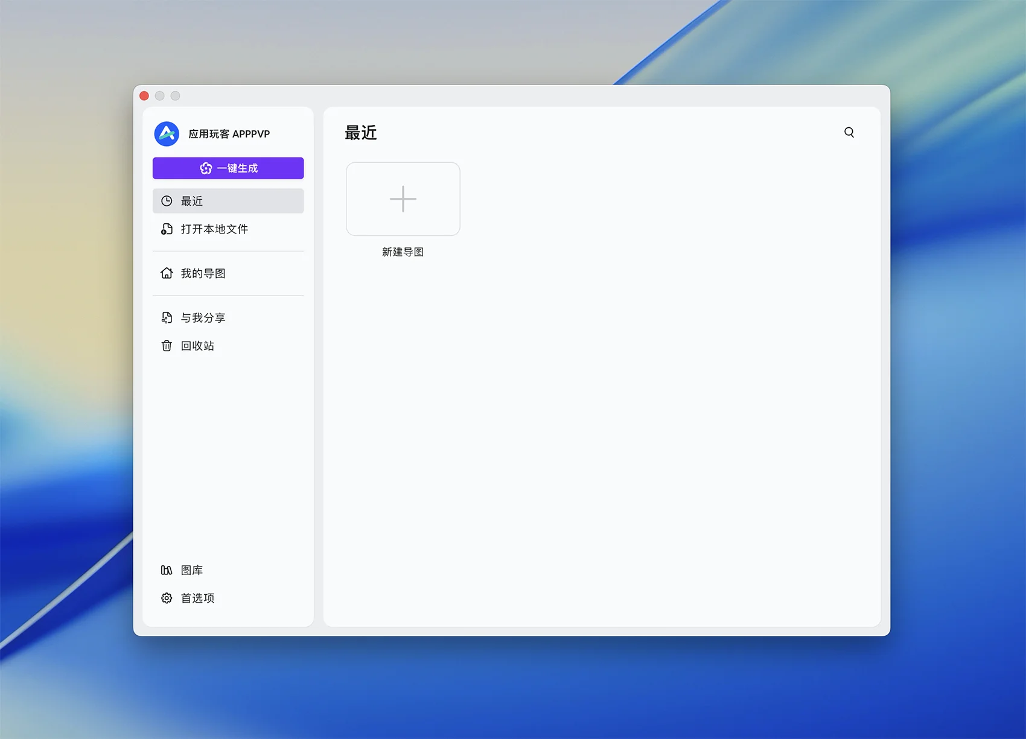
Task: Click the clock icon beside 最近
Action: click(167, 201)
